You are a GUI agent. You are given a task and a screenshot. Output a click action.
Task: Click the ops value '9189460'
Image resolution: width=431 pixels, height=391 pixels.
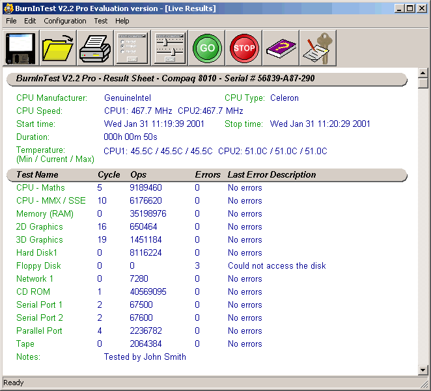click(x=146, y=187)
